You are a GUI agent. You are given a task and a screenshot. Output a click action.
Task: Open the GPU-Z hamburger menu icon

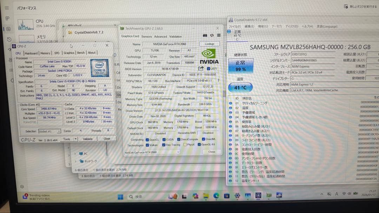(219, 35)
